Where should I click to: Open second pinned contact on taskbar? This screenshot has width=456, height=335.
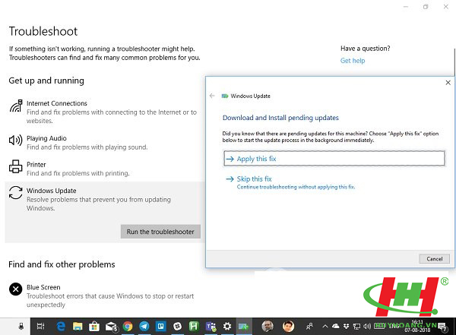288,327
